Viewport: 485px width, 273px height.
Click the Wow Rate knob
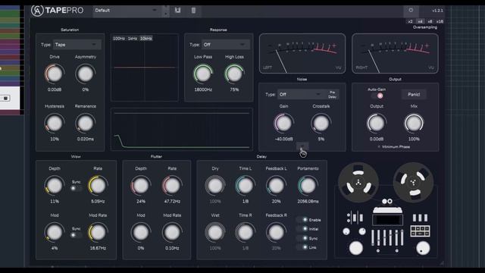point(98,185)
